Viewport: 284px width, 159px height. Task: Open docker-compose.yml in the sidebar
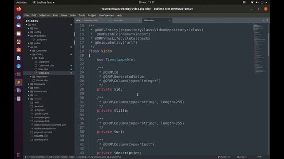tap(45, 129)
